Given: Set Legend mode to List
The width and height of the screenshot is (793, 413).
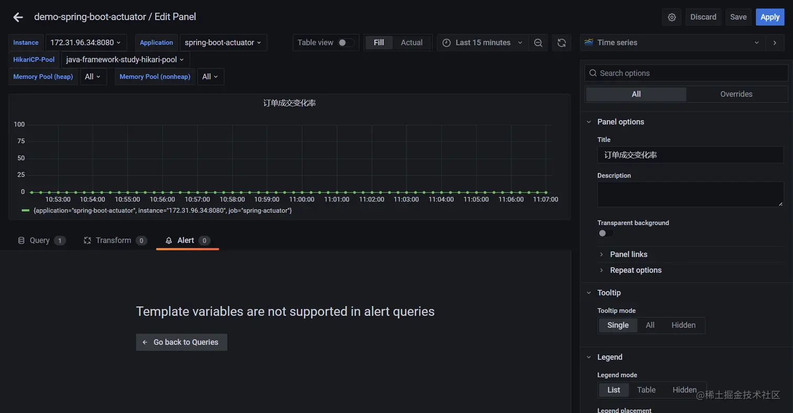Looking at the screenshot, I should tap(614, 390).
